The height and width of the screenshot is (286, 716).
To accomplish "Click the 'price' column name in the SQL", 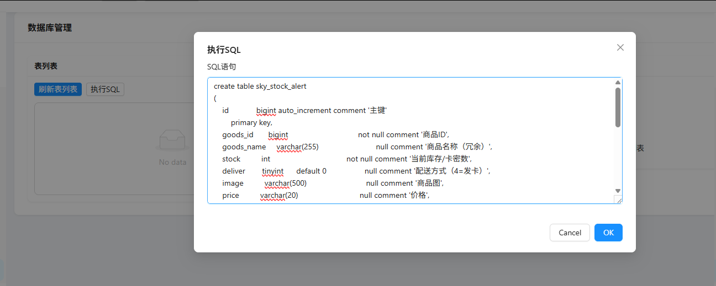I will coord(231,195).
